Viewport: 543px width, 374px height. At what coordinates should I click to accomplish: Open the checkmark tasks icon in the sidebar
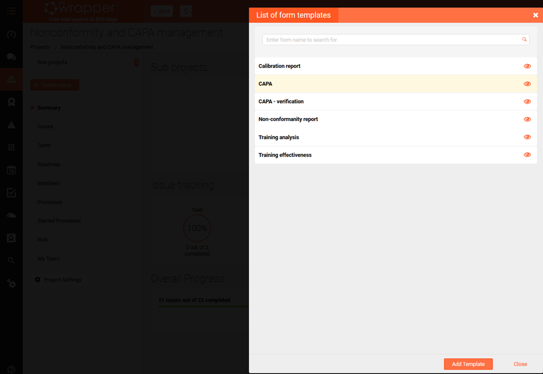(x=11, y=193)
